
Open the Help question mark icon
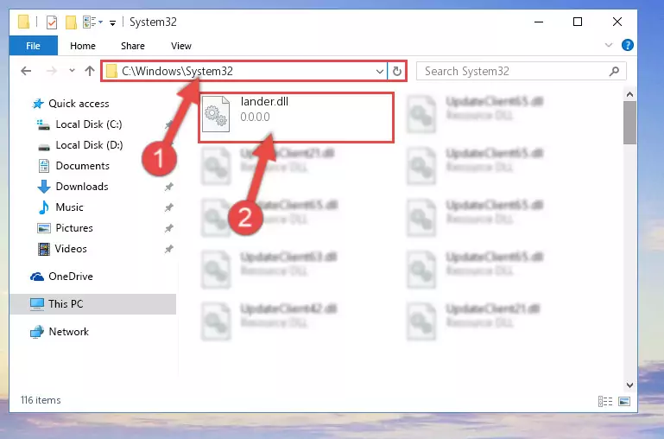click(627, 45)
